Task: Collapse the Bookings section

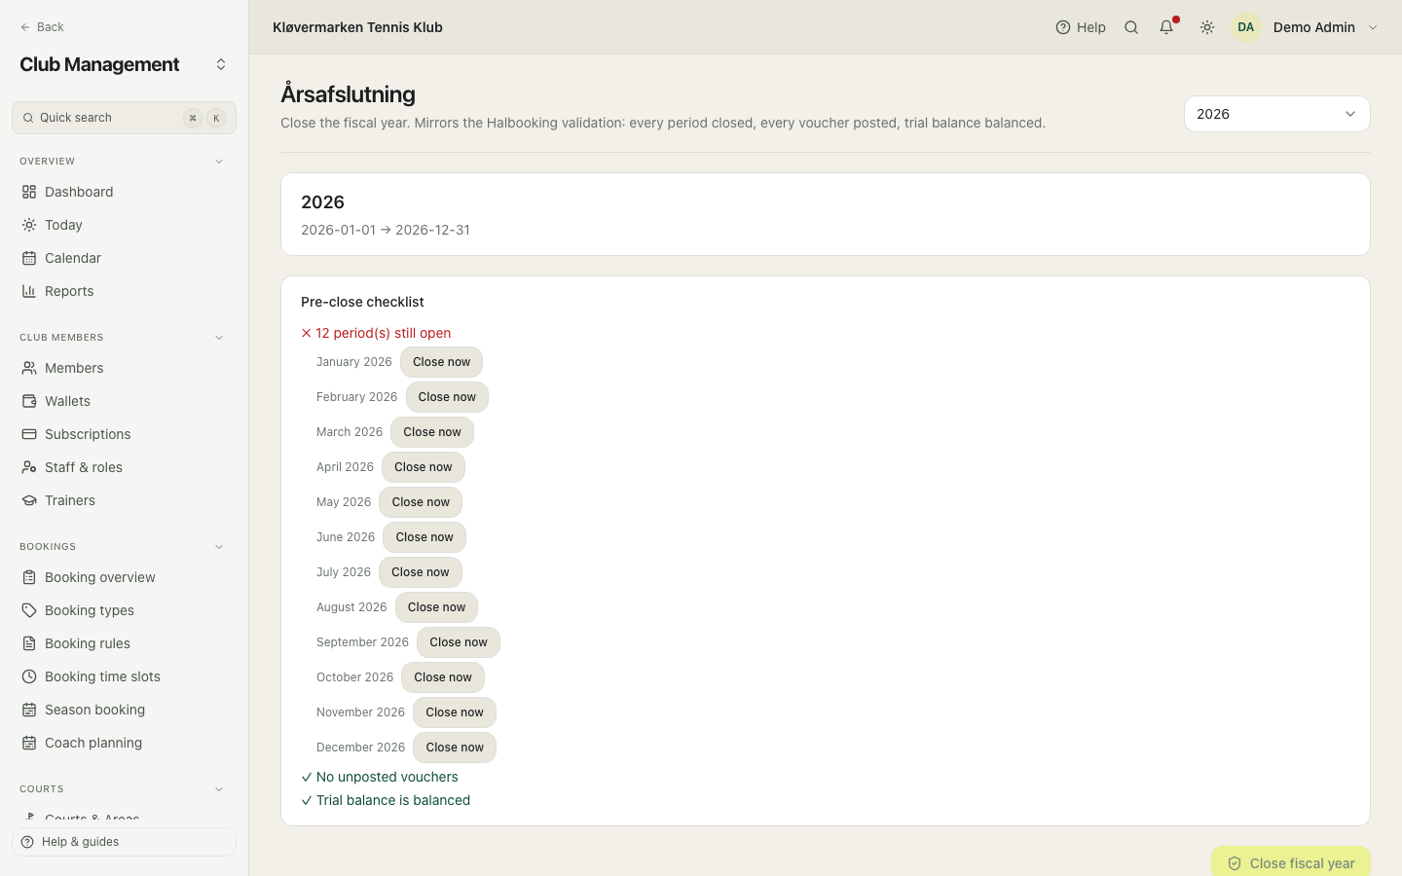Action: point(219,547)
